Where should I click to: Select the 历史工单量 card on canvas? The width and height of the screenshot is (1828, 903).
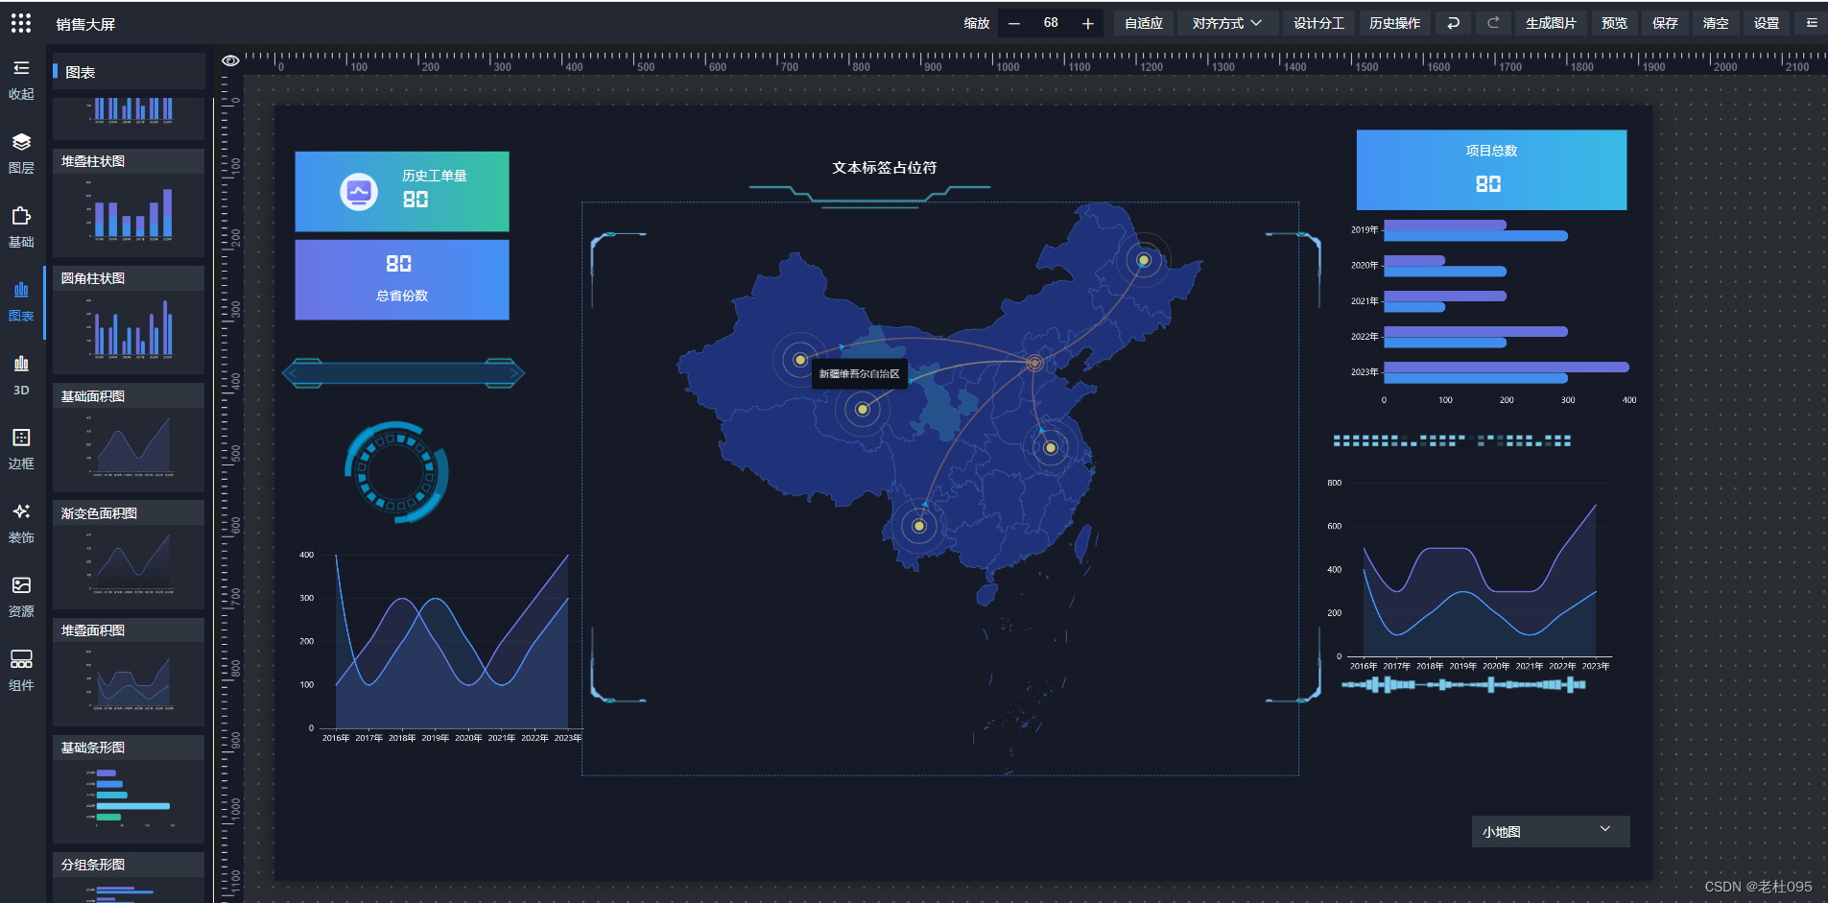point(402,191)
